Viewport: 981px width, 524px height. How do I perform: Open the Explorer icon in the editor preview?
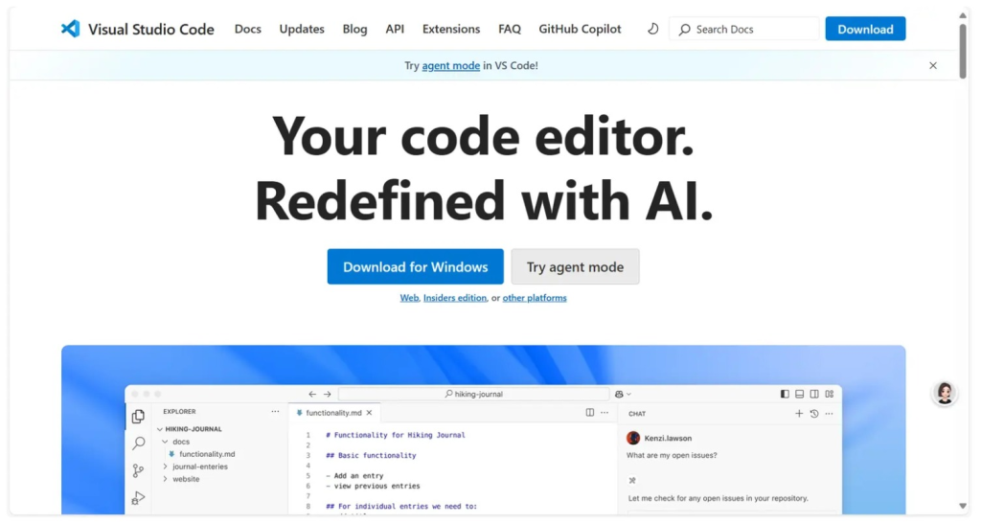[x=138, y=417]
